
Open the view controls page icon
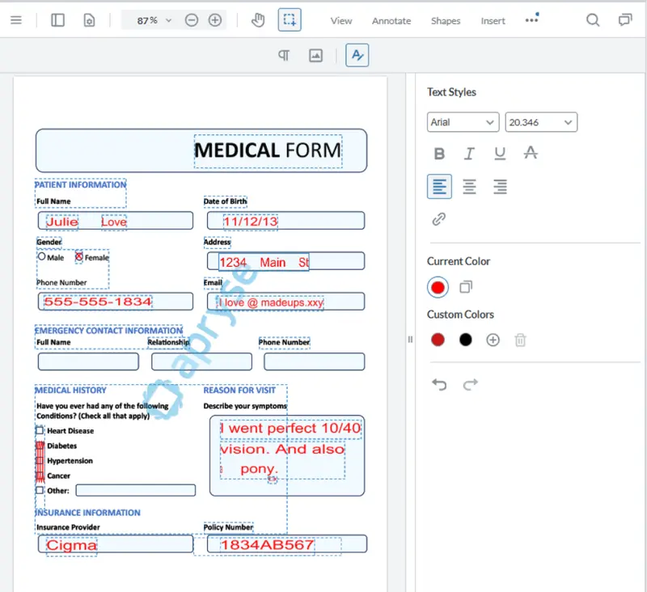(89, 19)
